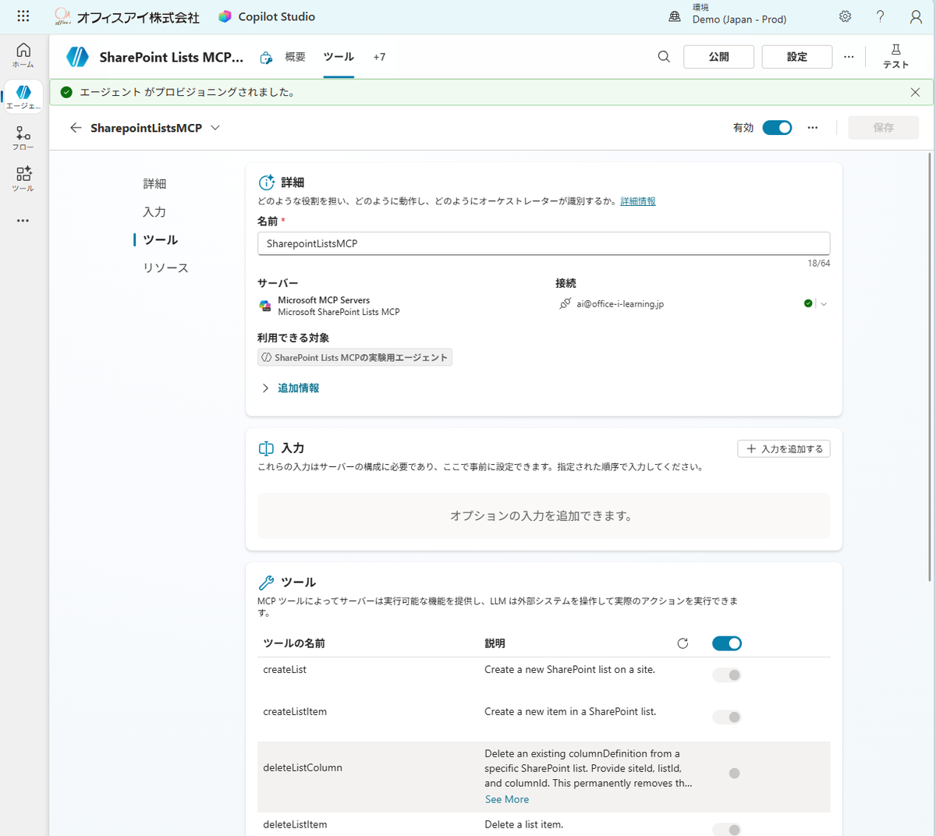Click the 公開 publish button
Image resolution: width=936 pixels, height=836 pixels.
point(718,57)
